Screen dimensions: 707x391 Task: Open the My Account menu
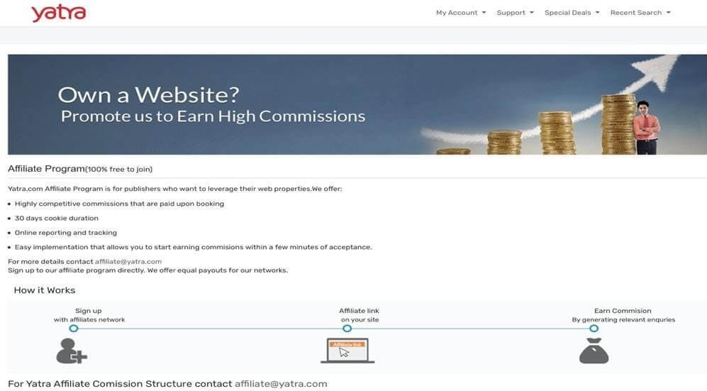coord(461,13)
